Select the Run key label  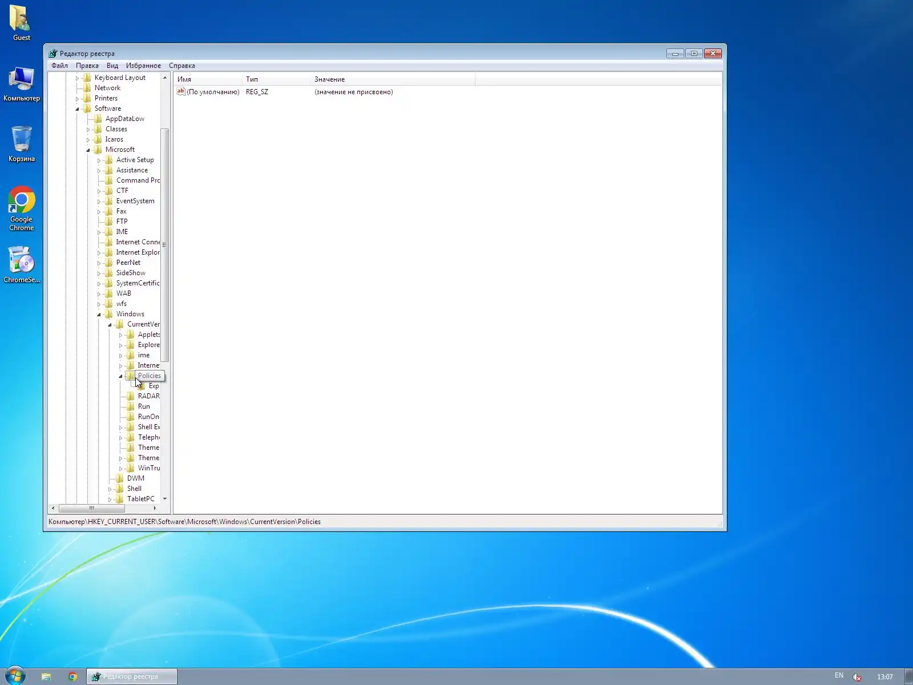(x=144, y=406)
